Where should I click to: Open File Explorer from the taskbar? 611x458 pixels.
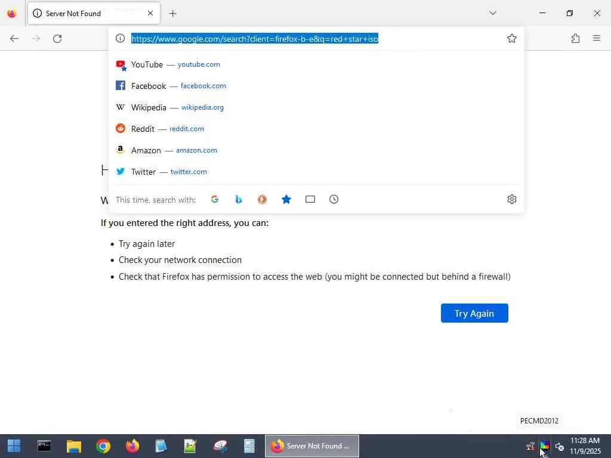pyautogui.click(x=73, y=446)
